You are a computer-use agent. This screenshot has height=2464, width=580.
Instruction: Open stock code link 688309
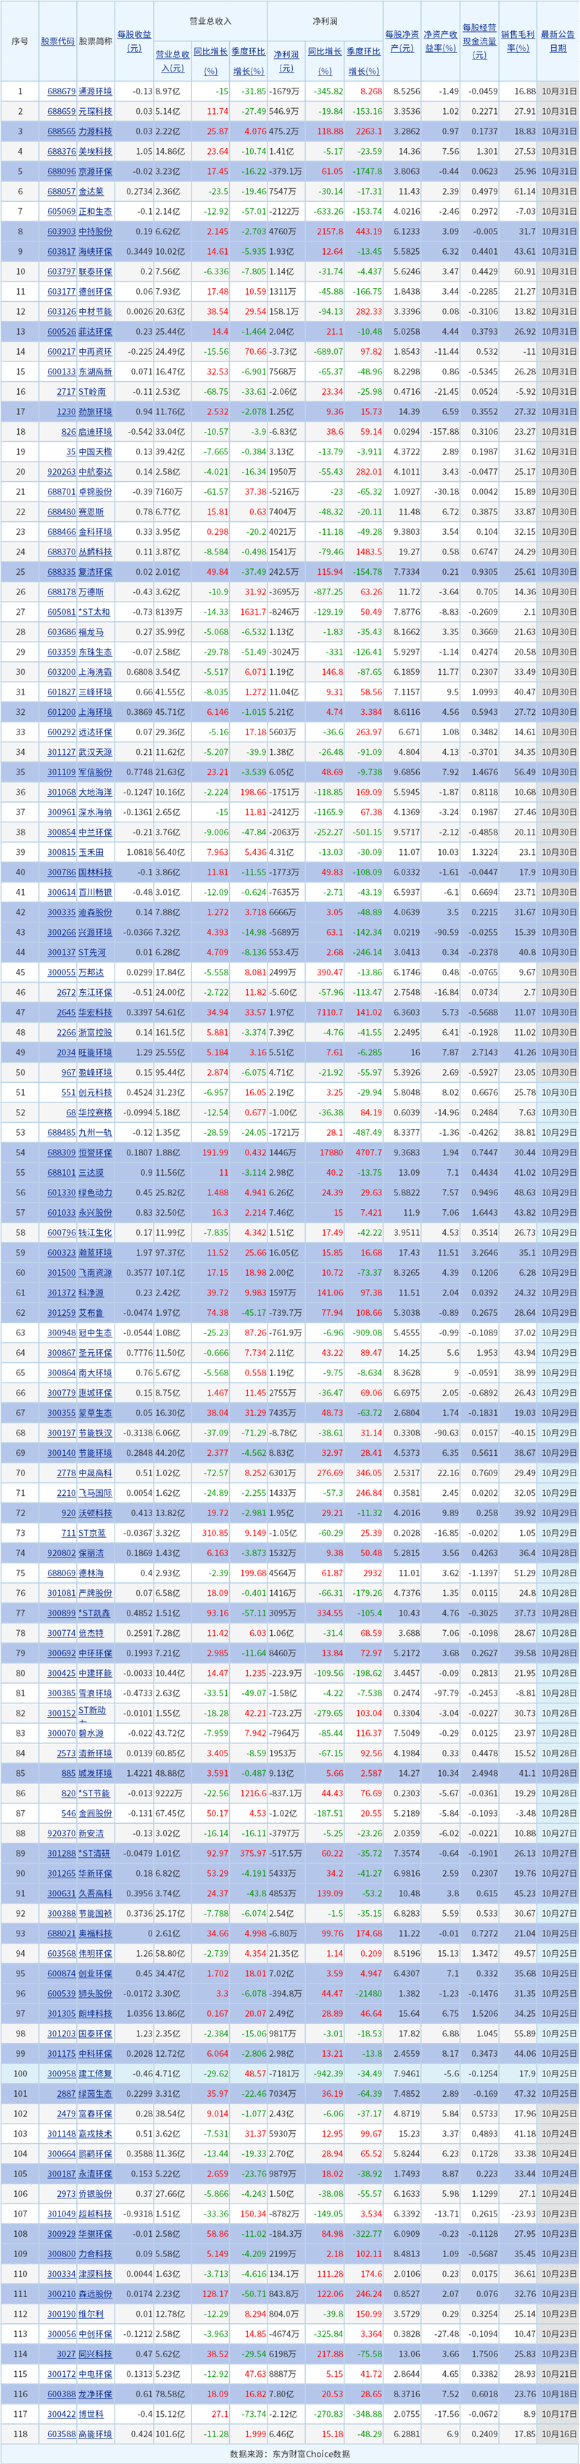pyautogui.click(x=61, y=1153)
